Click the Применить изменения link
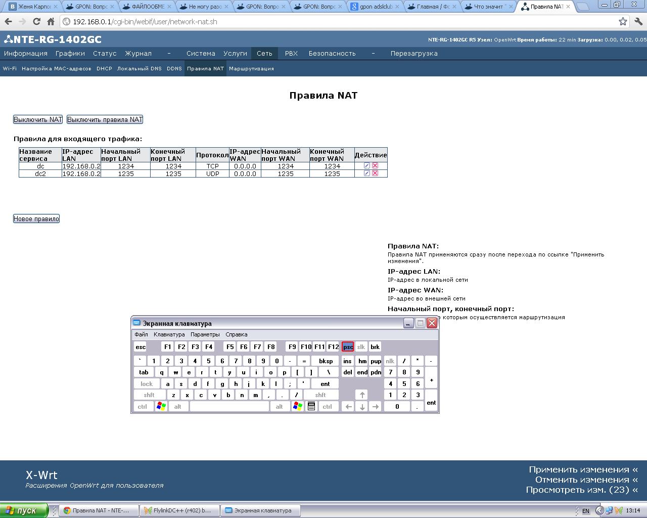 point(583,469)
